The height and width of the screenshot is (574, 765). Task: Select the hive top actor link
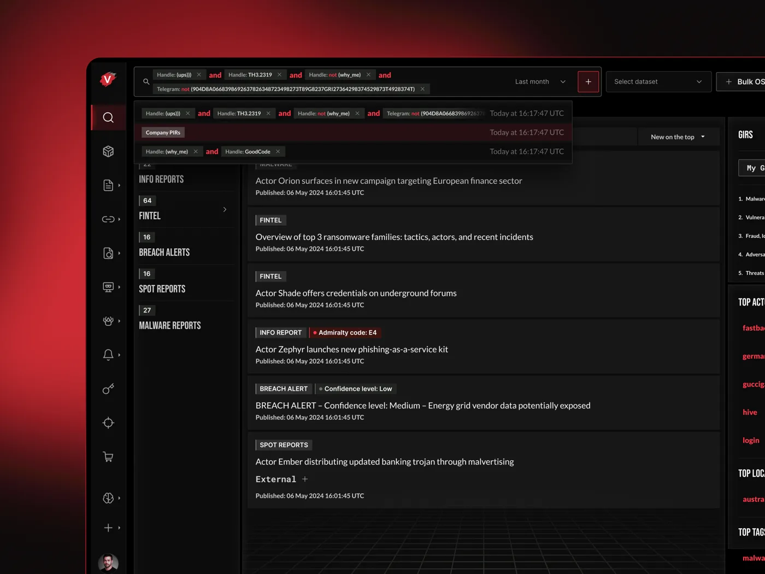point(750,412)
